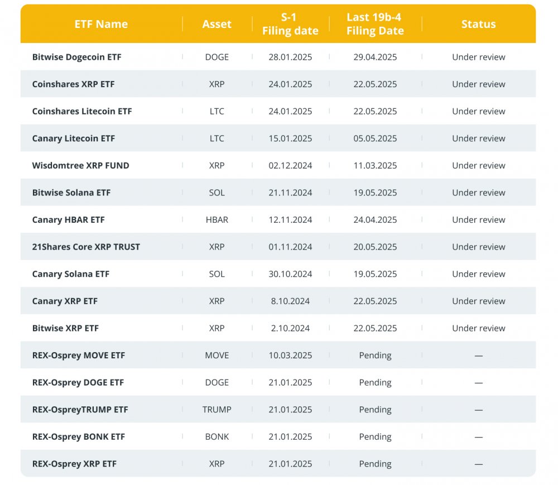Select the S-1 date "8.10.2024"
558x485 pixels.
pos(290,301)
